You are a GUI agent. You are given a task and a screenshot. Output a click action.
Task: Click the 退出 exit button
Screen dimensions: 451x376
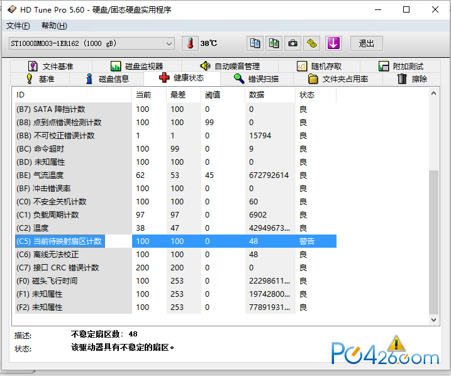[x=367, y=43]
